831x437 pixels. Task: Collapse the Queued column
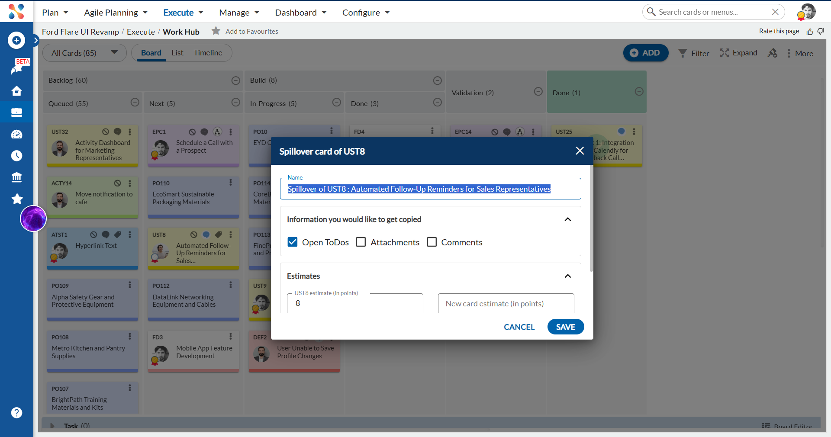(135, 102)
